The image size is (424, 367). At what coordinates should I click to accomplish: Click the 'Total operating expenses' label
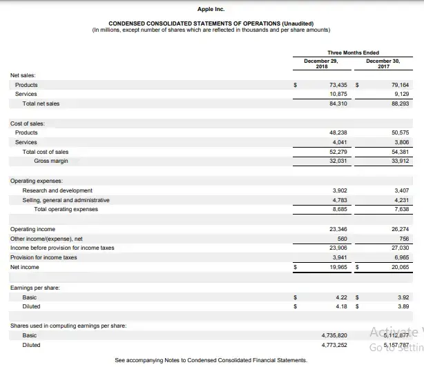point(66,209)
